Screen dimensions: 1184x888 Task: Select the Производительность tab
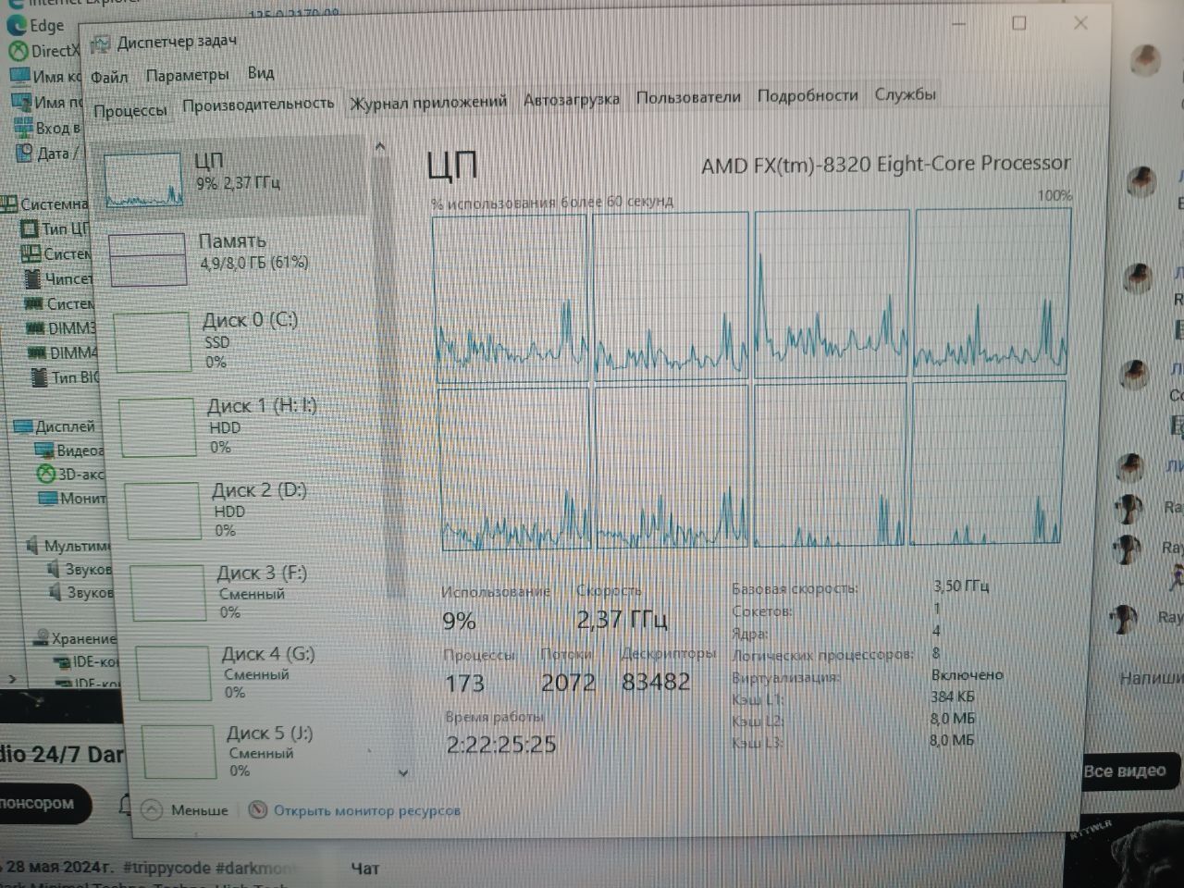pyautogui.click(x=258, y=104)
